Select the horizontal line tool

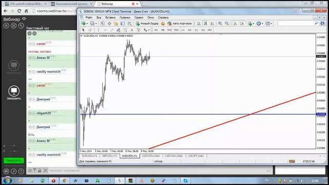(105, 30)
